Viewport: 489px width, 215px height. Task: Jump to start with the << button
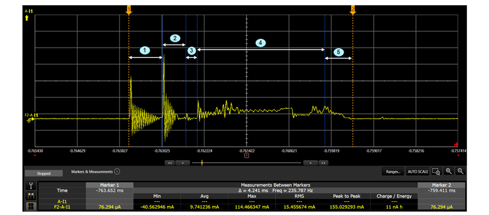(x=170, y=163)
